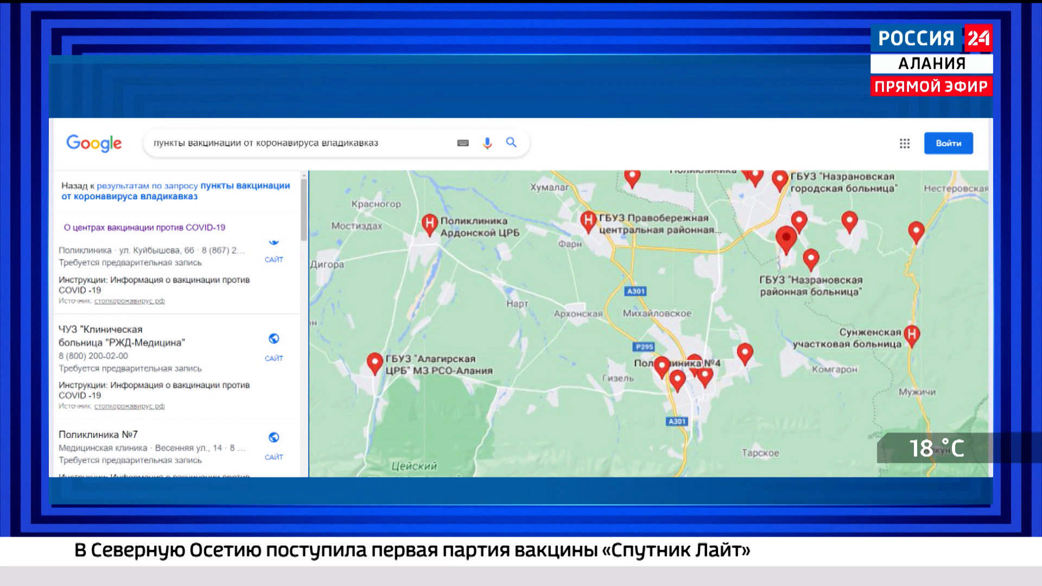Click the Архонская town label on map

point(579,314)
